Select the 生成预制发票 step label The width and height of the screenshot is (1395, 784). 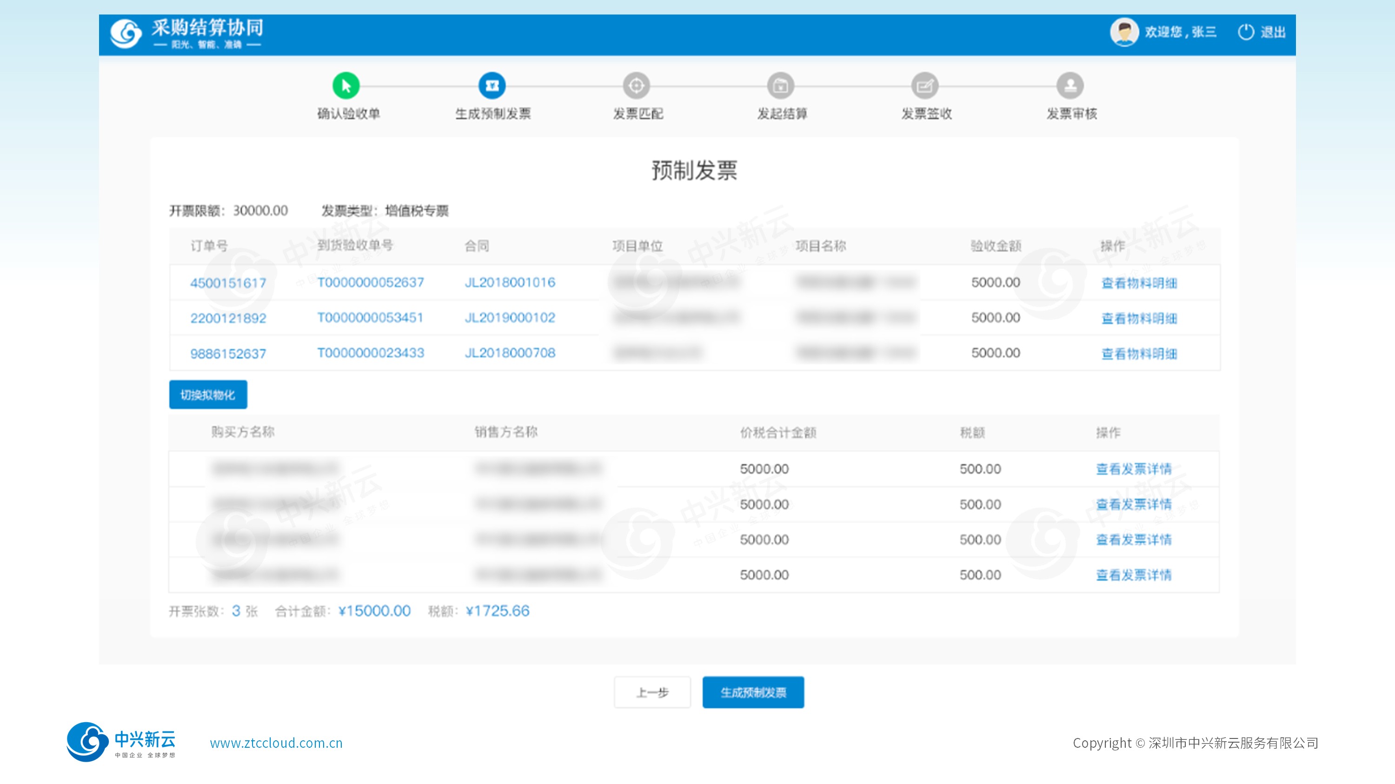[x=493, y=113]
